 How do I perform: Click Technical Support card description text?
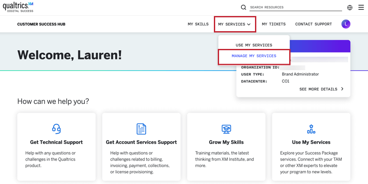pos(51,159)
